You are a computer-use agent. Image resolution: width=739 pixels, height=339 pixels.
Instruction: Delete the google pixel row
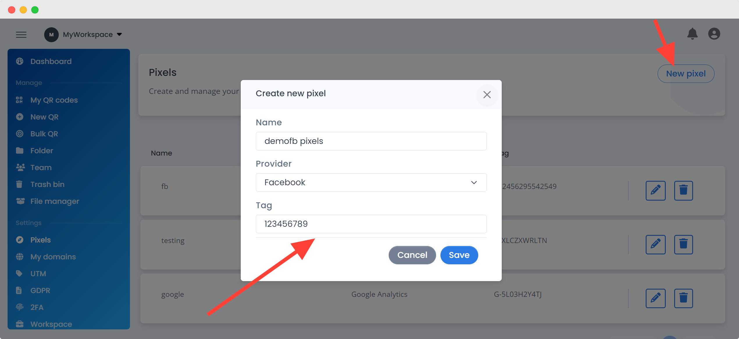(683, 298)
